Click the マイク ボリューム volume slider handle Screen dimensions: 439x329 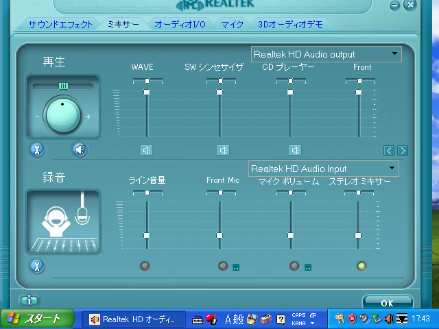(x=291, y=235)
